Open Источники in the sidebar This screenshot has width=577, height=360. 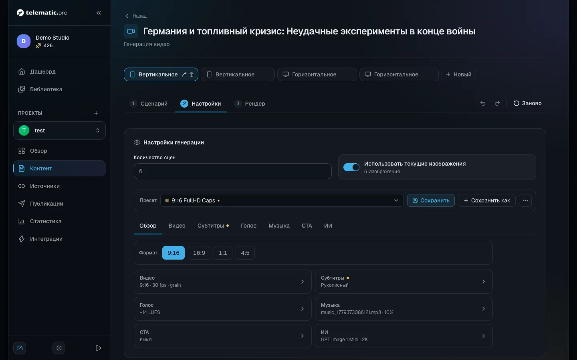[x=59, y=186]
